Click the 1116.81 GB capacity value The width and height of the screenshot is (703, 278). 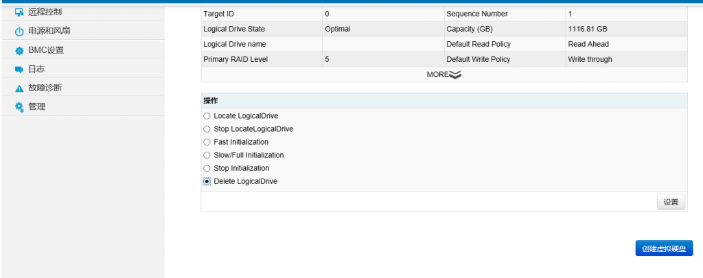tap(587, 29)
